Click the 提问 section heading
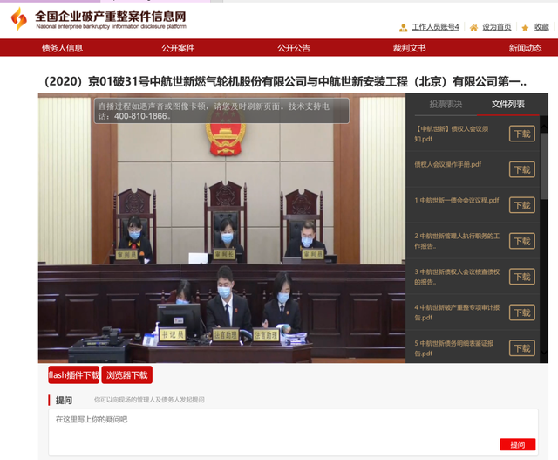558x460 pixels. 64,400
